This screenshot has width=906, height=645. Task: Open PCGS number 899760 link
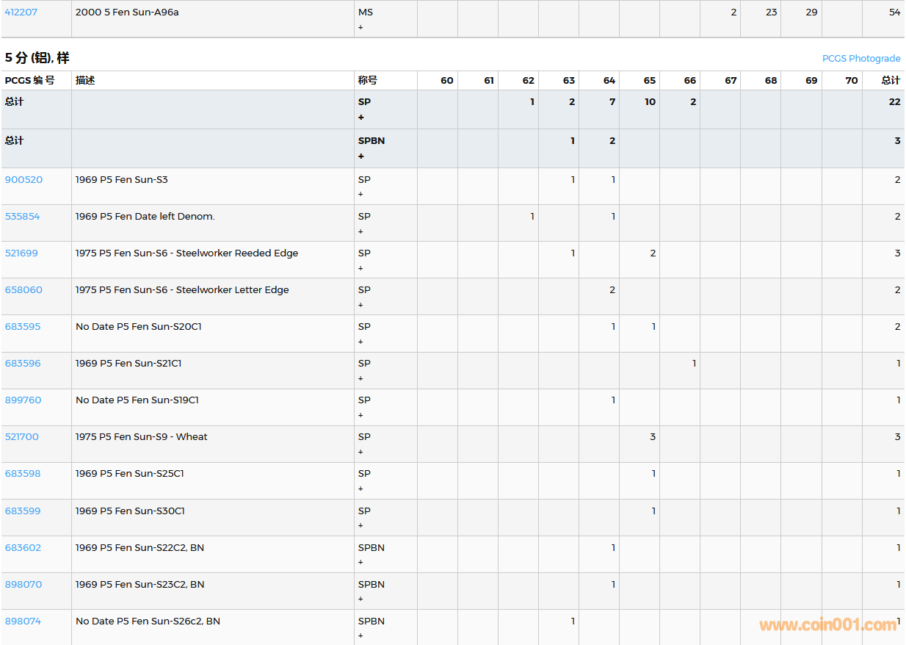23,400
